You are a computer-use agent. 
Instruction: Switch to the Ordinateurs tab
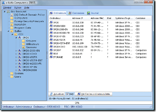pyautogui.click(x=58, y=13)
